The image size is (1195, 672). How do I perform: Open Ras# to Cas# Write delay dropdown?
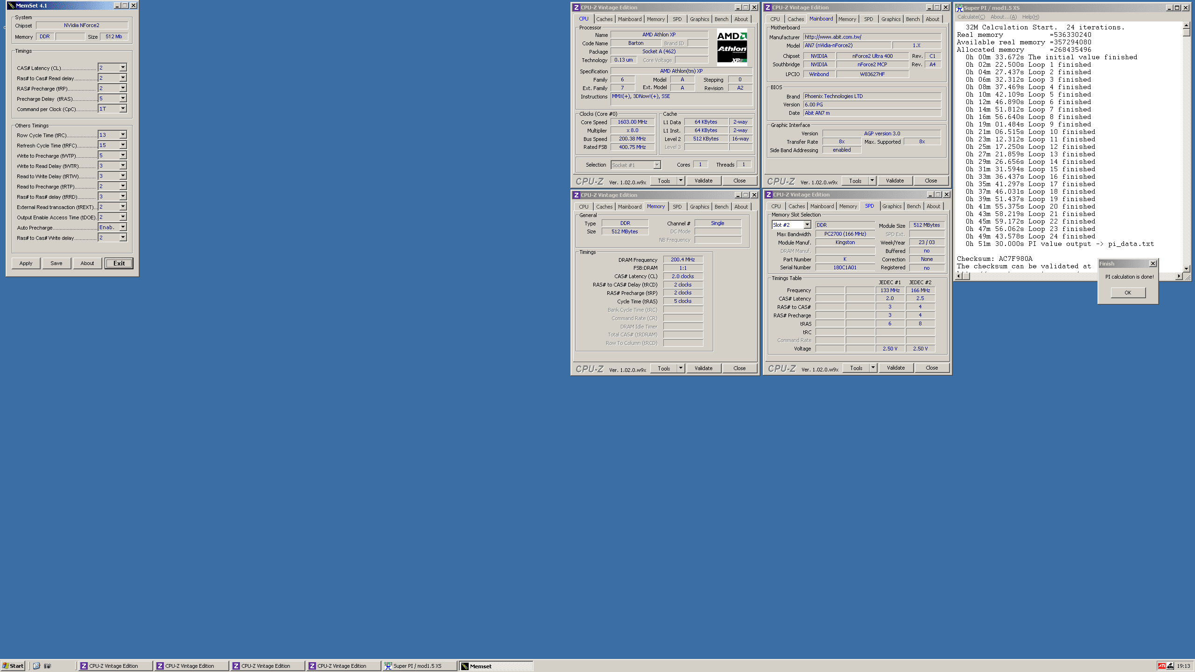(123, 238)
